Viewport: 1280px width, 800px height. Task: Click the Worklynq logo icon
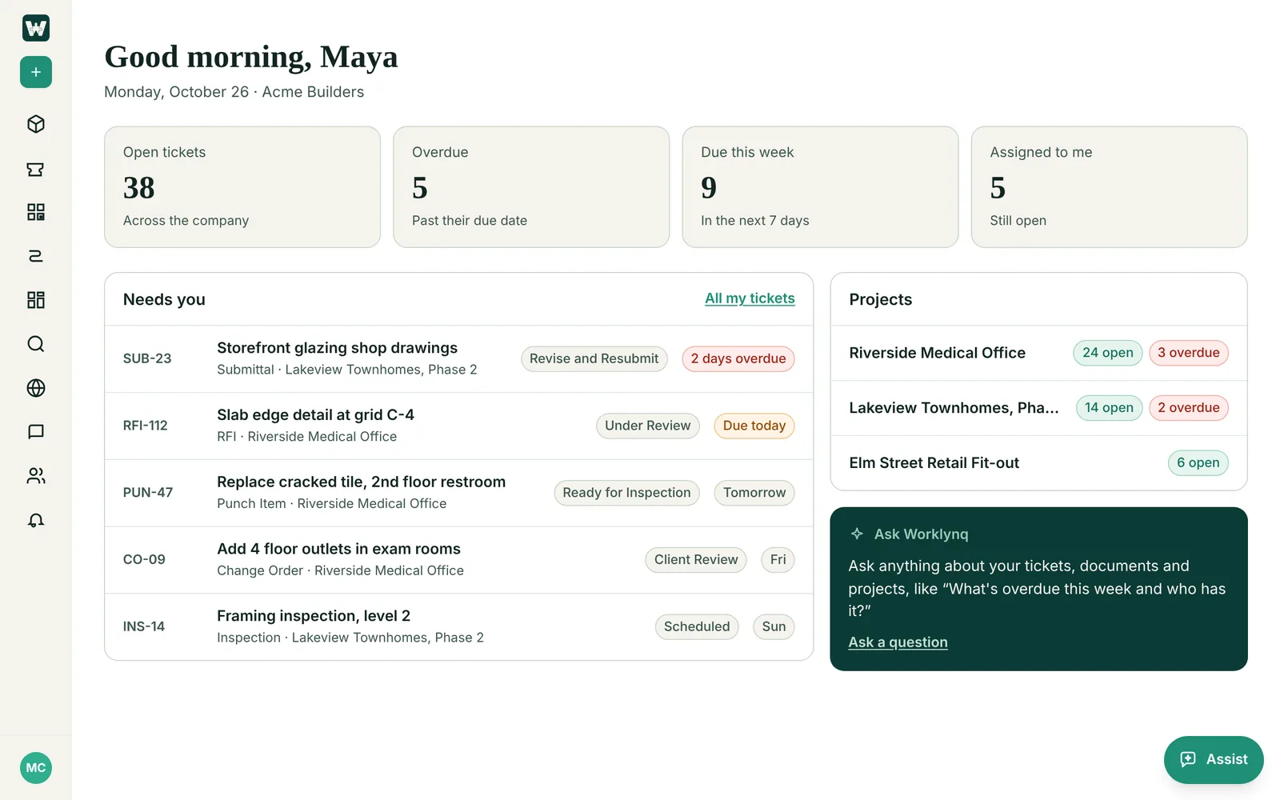point(36,28)
